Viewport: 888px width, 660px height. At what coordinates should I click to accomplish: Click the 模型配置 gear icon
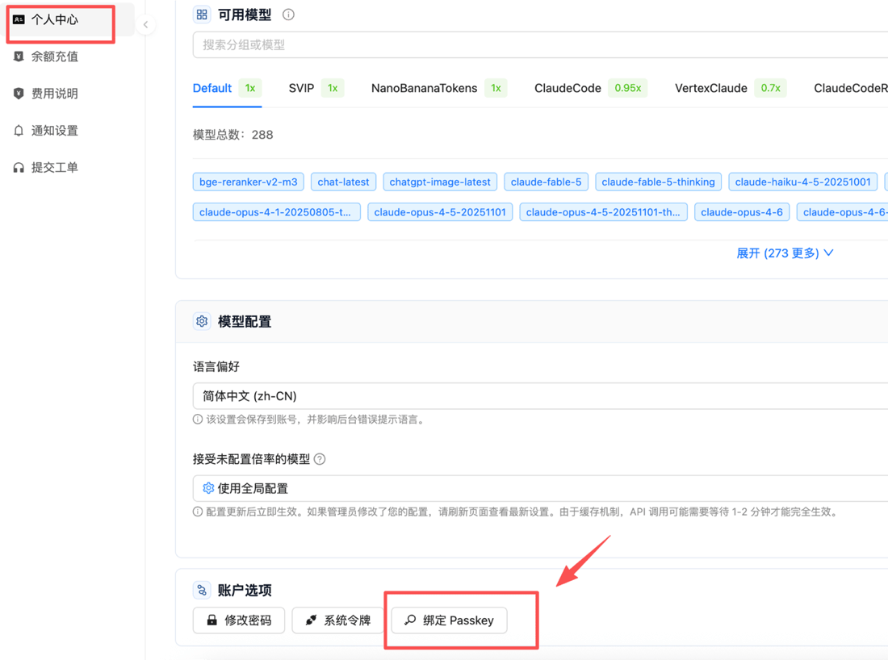(202, 321)
